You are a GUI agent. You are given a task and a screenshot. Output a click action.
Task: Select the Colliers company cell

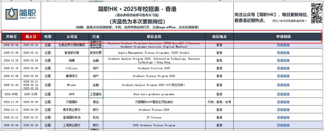pos(72,68)
